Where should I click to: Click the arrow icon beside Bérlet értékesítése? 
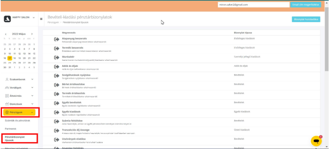click(x=56, y=85)
